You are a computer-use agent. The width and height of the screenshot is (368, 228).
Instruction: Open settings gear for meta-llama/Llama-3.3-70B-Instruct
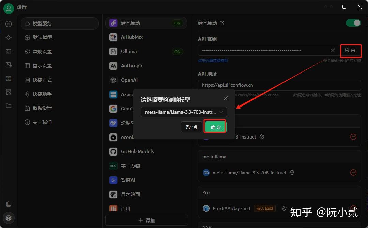pyautogui.click(x=292, y=173)
